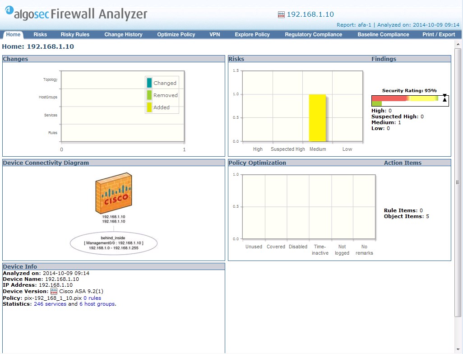Screen dimensions: 463x354
Task: Open the 6 host groups link
Action: pos(97,304)
